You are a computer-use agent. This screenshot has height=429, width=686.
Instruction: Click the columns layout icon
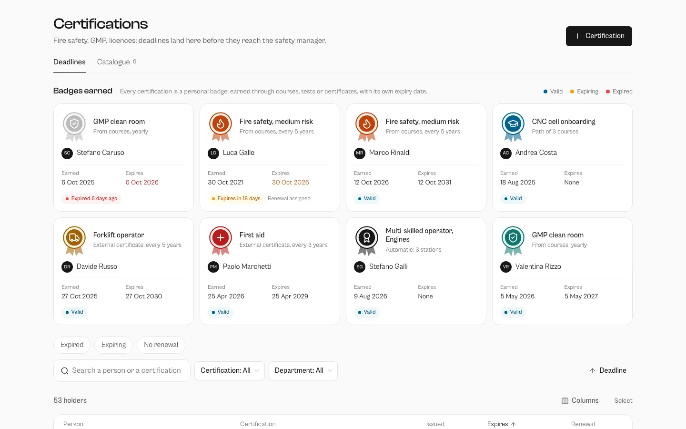coord(565,401)
